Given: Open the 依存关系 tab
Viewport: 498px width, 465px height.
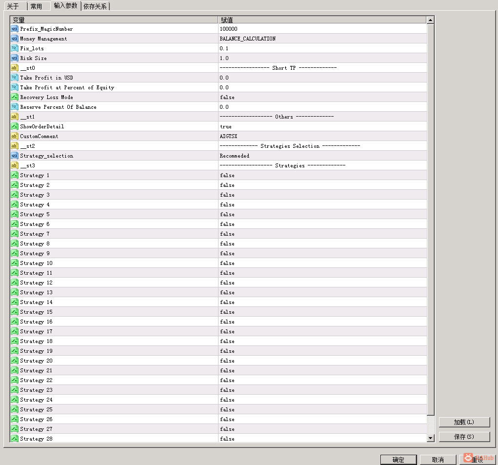Looking at the screenshot, I should click(x=95, y=6).
